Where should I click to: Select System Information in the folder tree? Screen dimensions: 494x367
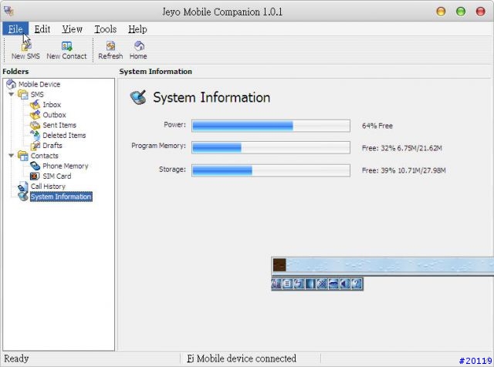(x=61, y=197)
